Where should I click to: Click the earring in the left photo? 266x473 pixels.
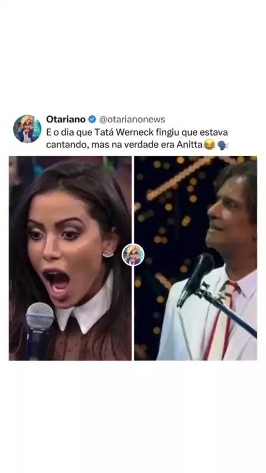[x=108, y=254]
